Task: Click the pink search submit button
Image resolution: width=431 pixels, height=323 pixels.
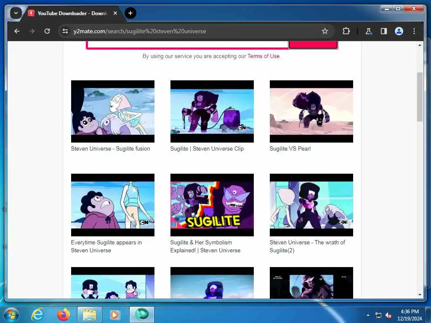Action: click(x=313, y=45)
